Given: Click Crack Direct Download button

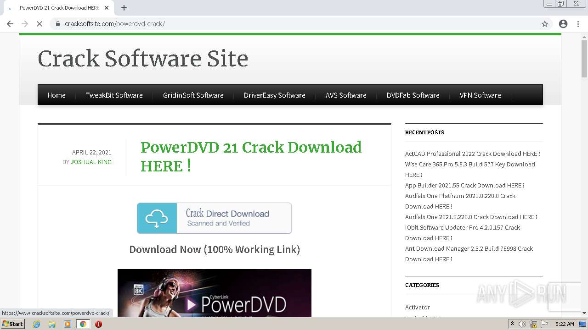Looking at the screenshot, I should pyautogui.click(x=215, y=218).
